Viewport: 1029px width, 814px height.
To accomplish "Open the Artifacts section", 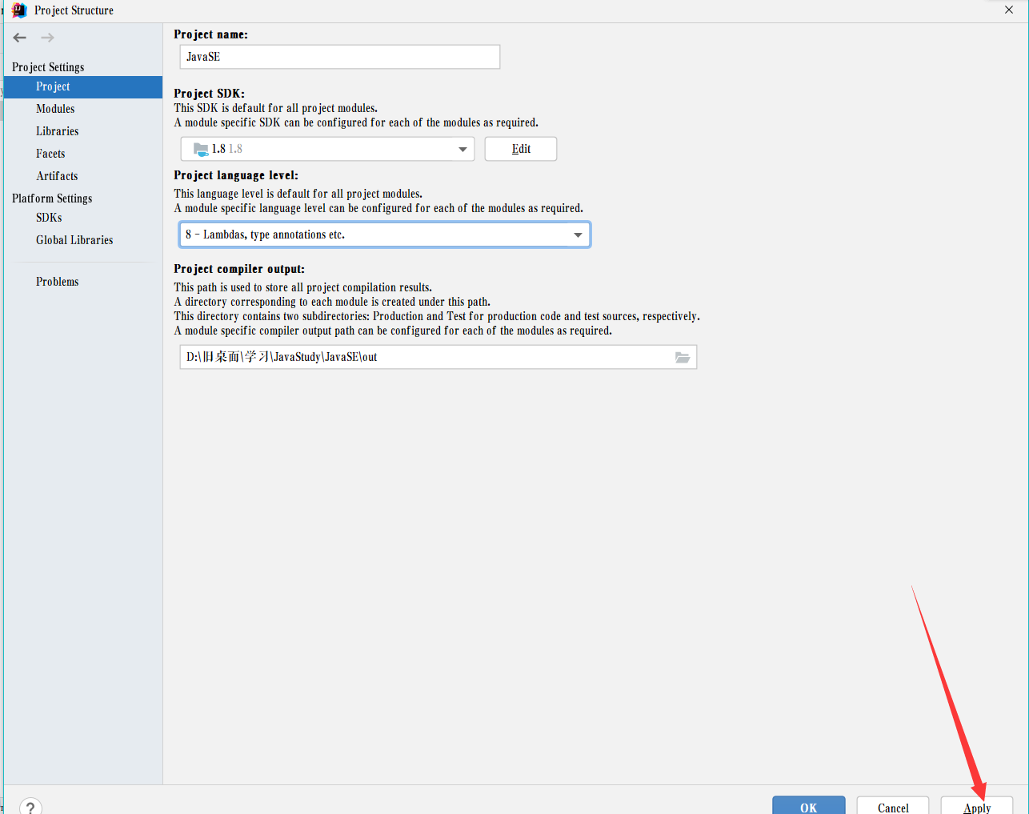I will tap(57, 176).
